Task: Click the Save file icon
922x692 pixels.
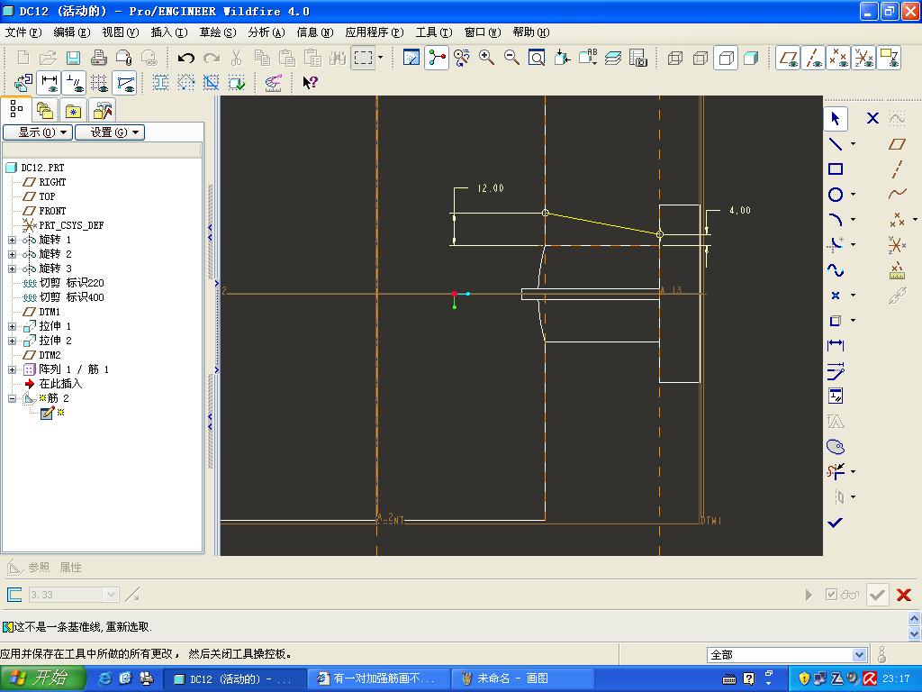Action: click(x=73, y=58)
